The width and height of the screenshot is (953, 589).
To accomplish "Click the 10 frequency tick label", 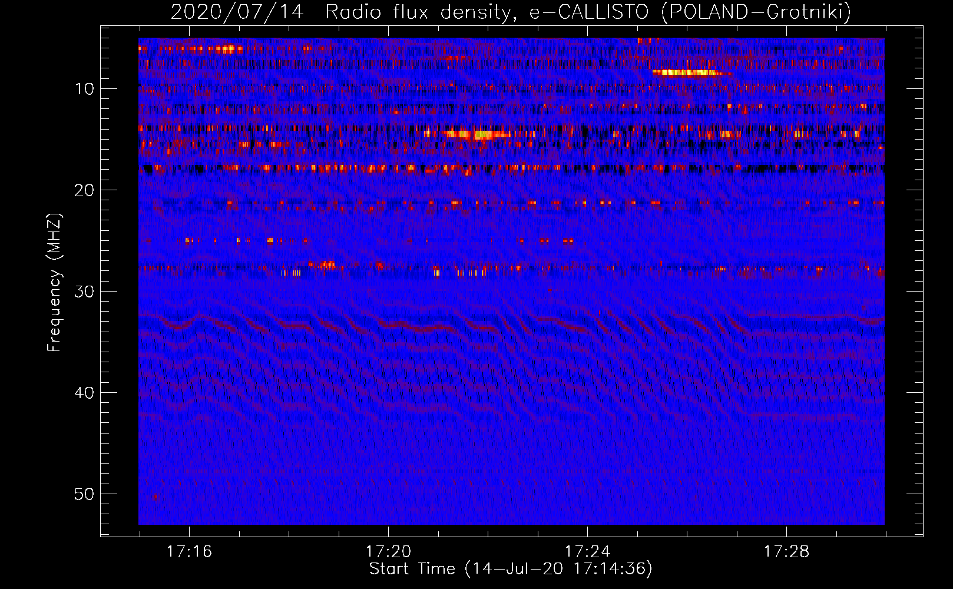I will [85, 89].
